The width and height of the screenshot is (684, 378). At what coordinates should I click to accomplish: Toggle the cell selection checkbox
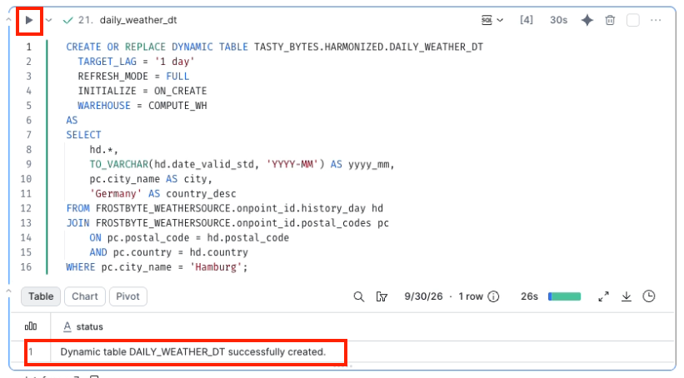tap(633, 20)
